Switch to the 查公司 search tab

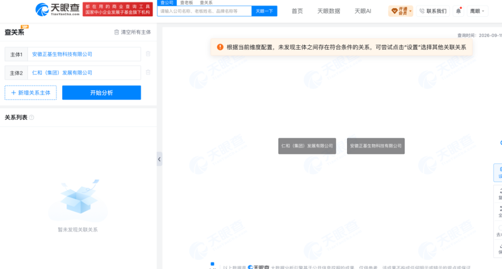[x=167, y=3]
